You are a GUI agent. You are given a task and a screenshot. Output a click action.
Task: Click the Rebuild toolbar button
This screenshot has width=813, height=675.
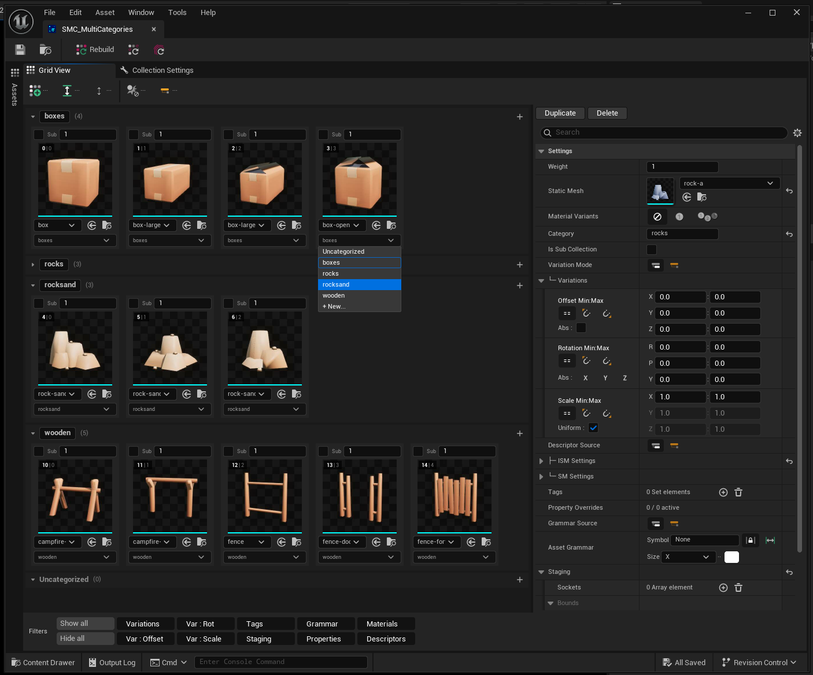tap(95, 50)
